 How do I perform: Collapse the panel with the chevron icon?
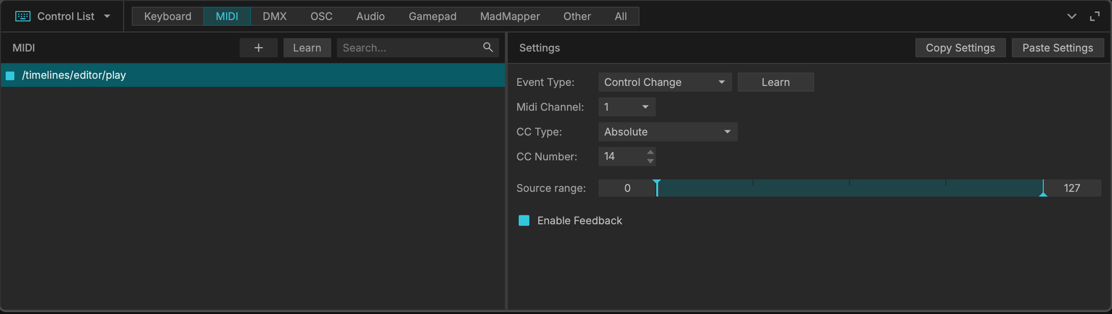(1071, 16)
